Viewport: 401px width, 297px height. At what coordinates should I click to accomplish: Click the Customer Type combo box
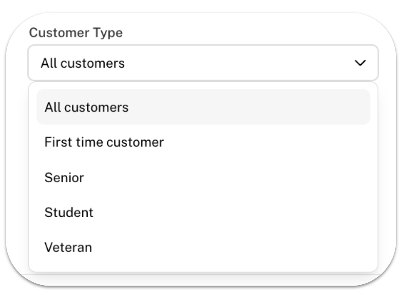coord(203,63)
